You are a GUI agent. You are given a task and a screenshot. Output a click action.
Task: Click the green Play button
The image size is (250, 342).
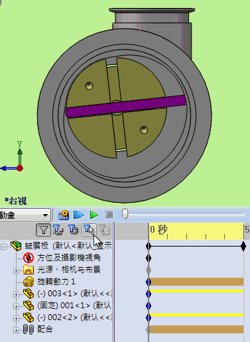94,215
